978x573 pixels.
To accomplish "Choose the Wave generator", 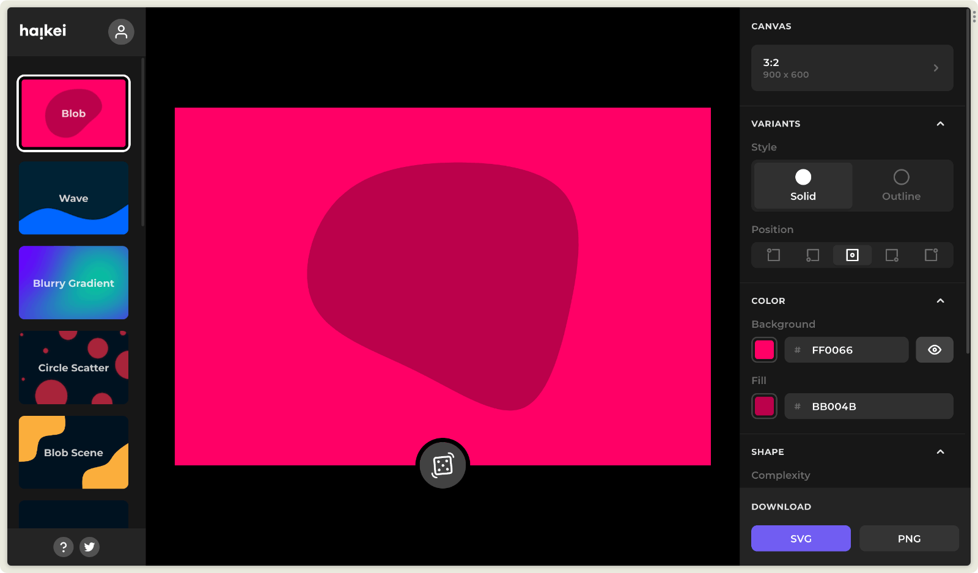I will pyautogui.click(x=73, y=198).
